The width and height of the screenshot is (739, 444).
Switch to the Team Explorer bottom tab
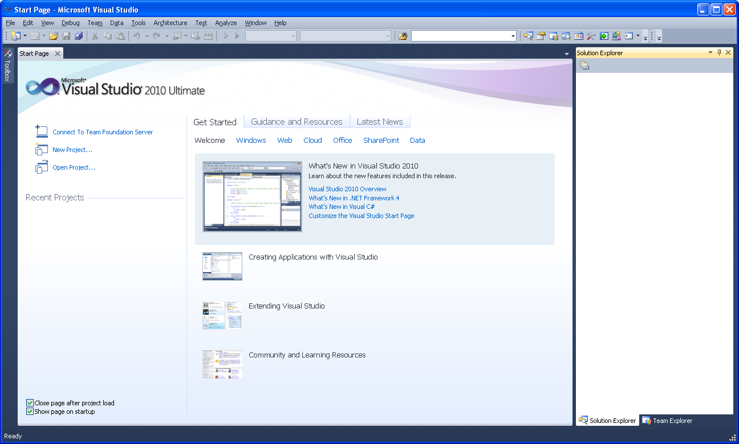pos(667,421)
